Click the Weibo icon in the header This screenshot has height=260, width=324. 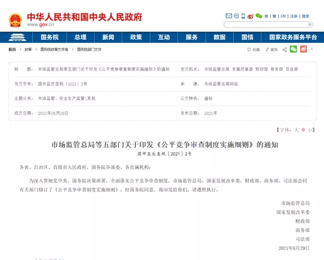click(250, 16)
